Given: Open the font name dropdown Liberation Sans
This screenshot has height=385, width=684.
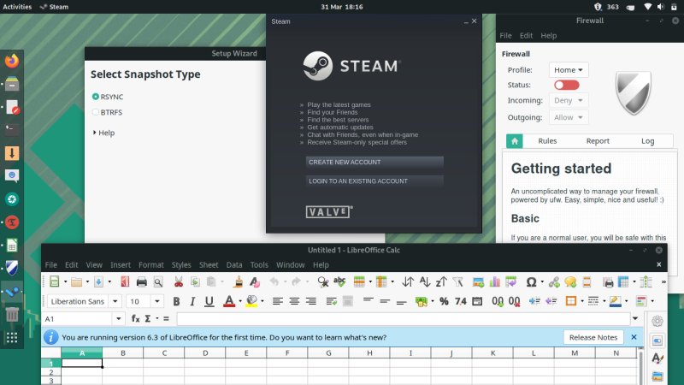Looking at the screenshot, I should [x=82, y=301].
